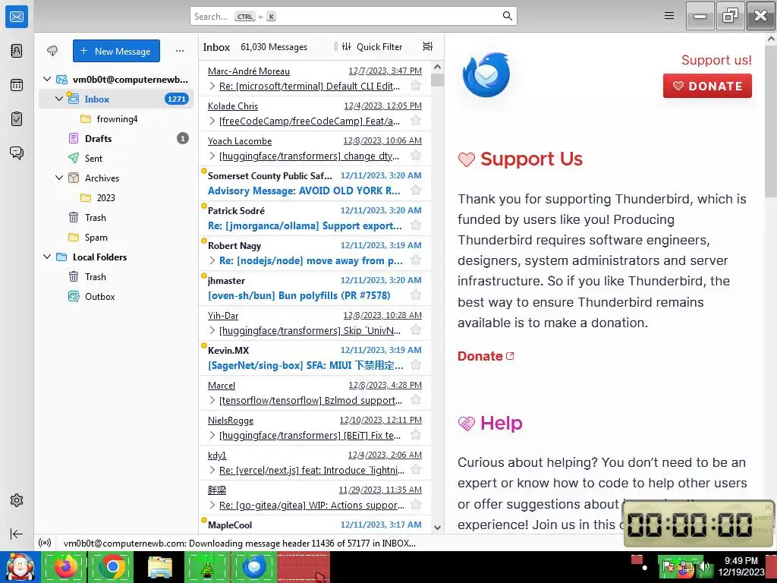Select the Spam folder
777x583 pixels.
click(x=116, y=237)
